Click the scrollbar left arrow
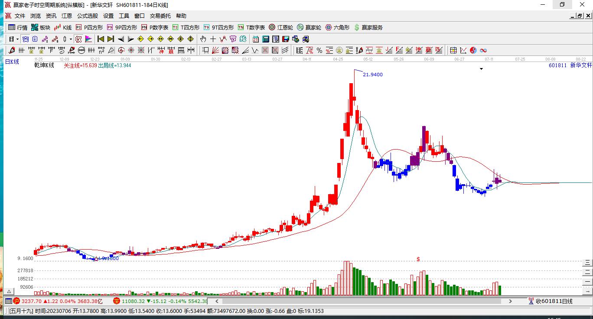Screen dimensions: 593x319 click(218, 301)
